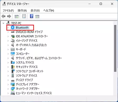
Task: Click the ディスク ドライブ icon
Action: pyautogui.click(x=13, y=80)
